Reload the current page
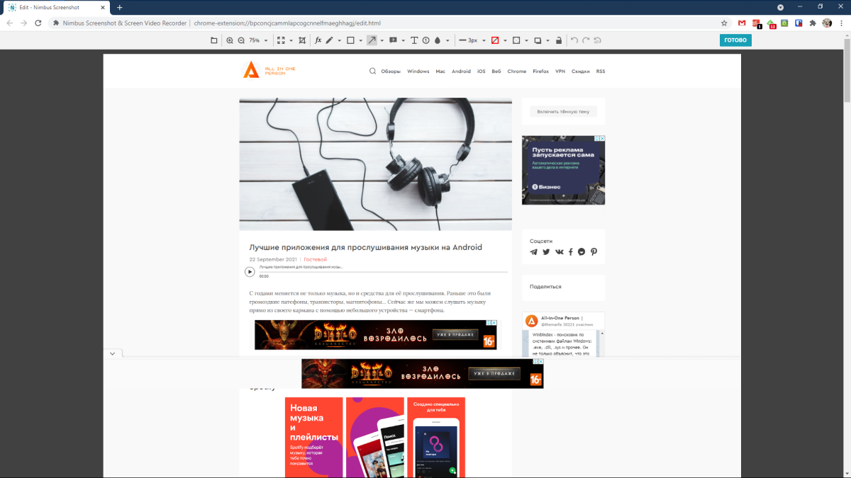Image resolution: width=851 pixels, height=478 pixels. (x=39, y=23)
